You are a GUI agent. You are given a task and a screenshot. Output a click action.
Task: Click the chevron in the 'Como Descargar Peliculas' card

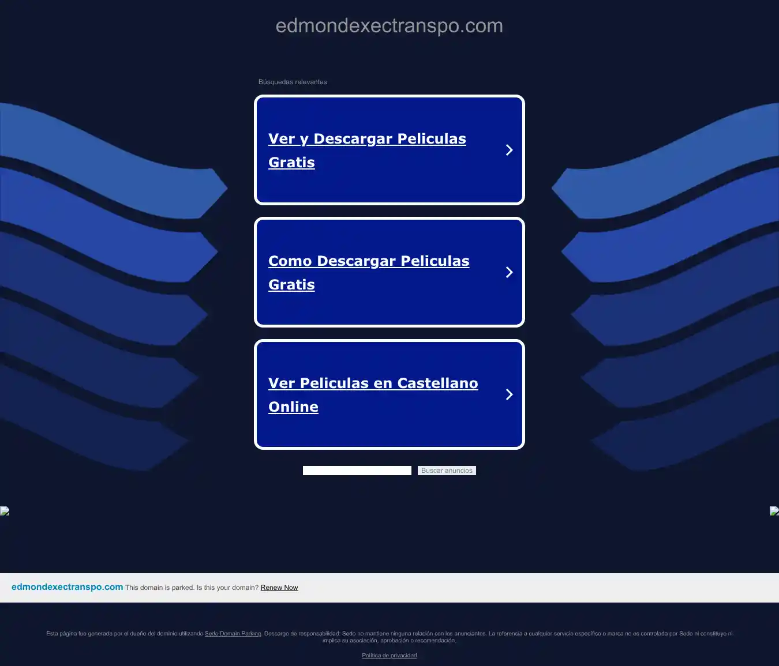pyautogui.click(x=509, y=272)
